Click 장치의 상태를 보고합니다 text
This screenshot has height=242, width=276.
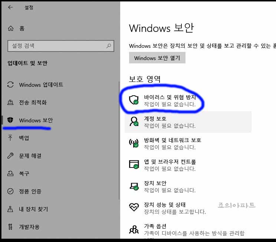[175, 212]
